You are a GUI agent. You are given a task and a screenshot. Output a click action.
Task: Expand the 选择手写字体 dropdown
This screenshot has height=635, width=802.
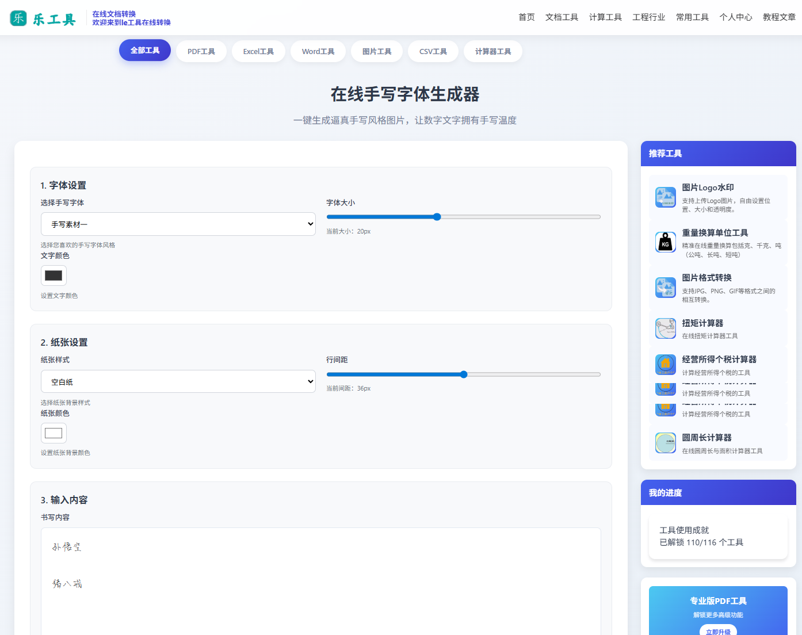click(x=178, y=224)
